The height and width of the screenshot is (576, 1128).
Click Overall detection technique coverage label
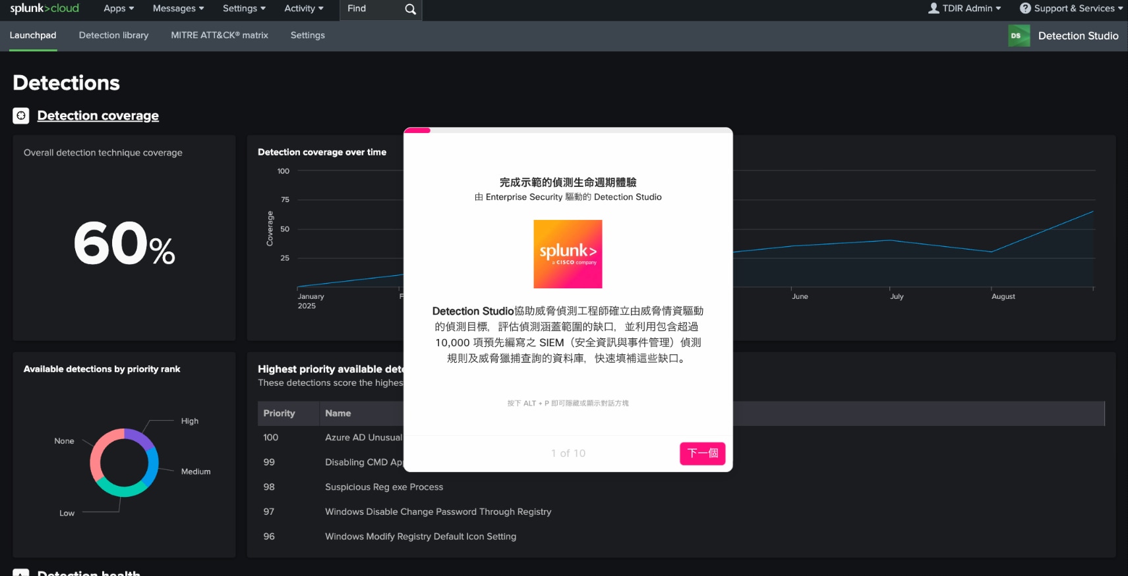103,153
